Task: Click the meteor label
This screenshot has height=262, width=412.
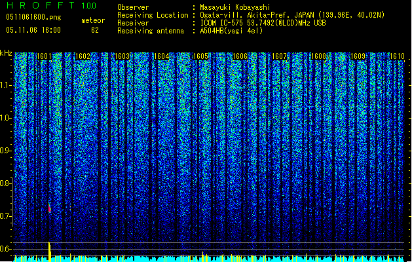Action: coord(93,20)
